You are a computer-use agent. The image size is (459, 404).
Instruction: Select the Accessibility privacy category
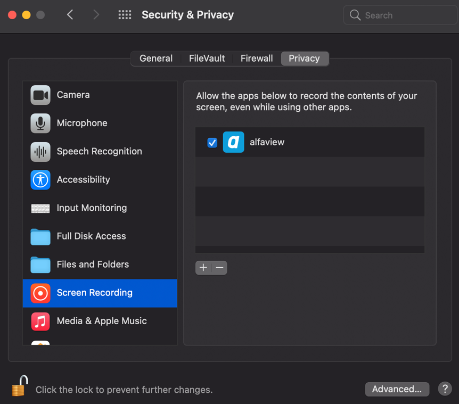coord(83,179)
